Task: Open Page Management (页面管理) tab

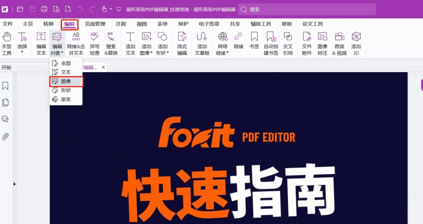Action: pyautogui.click(x=95, y=24)
